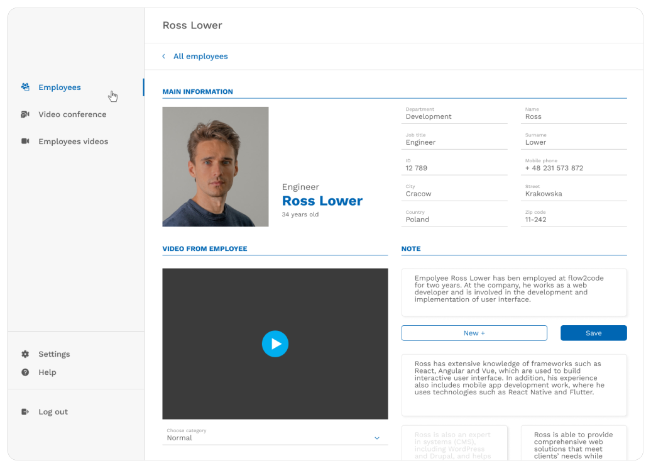651x468 pixels.
Task: Play the employee video
Action: click(x=275, y=343)
